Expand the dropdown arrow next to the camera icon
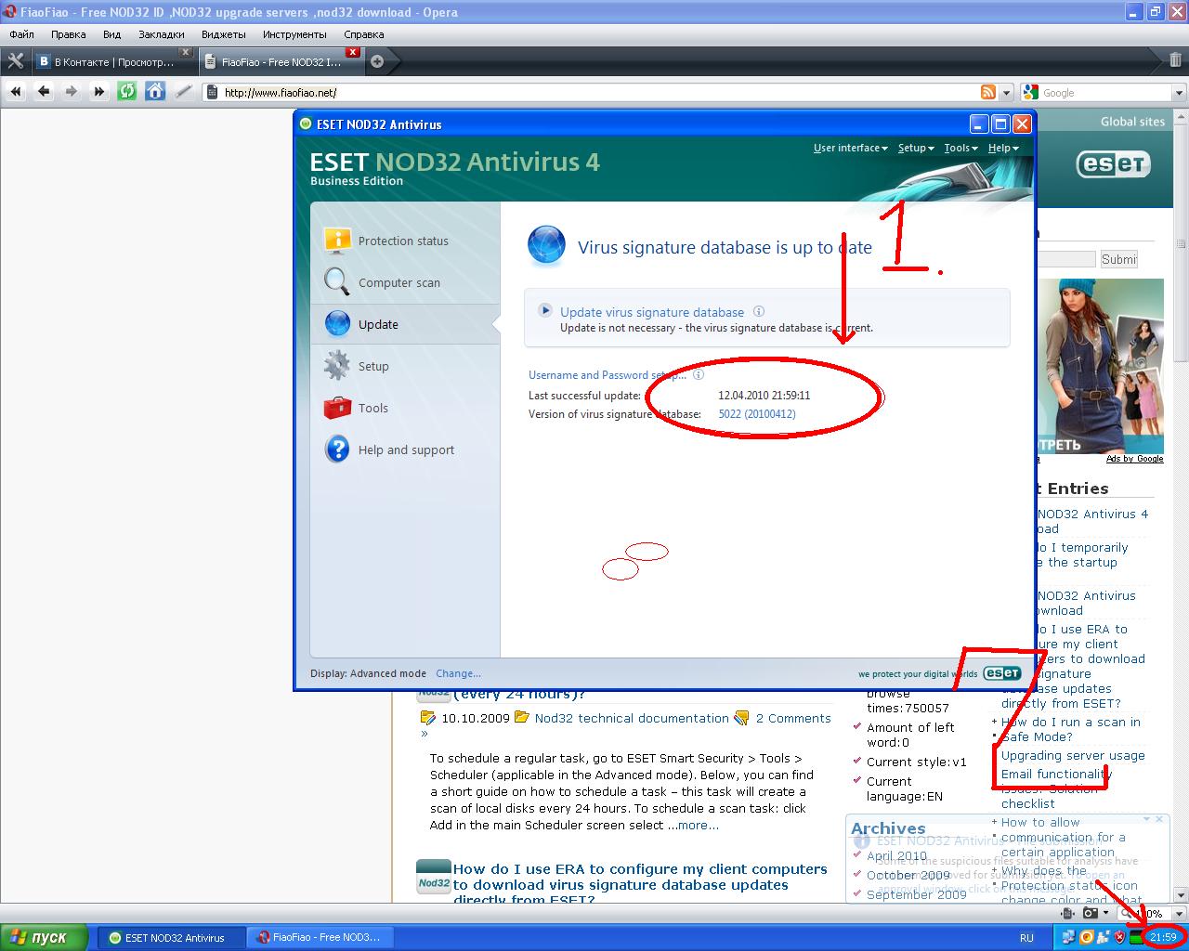 (x=1104, y=914)
